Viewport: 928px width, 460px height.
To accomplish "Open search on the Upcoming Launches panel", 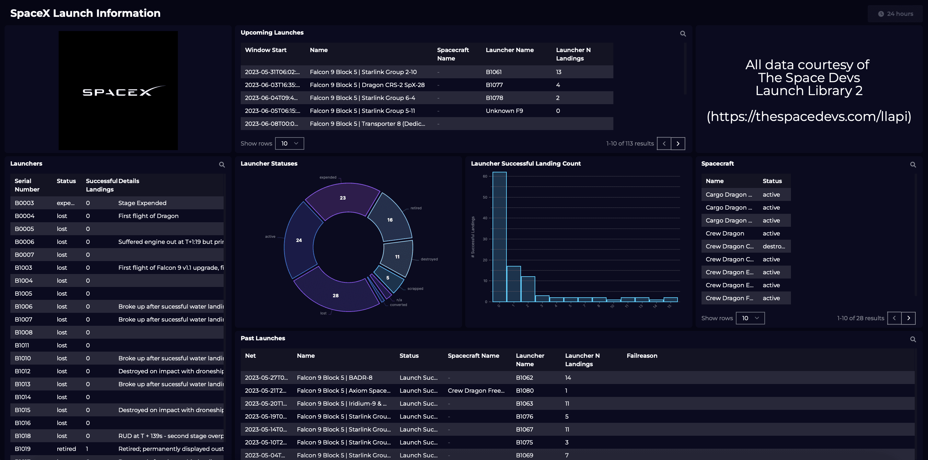I will 683,33.
